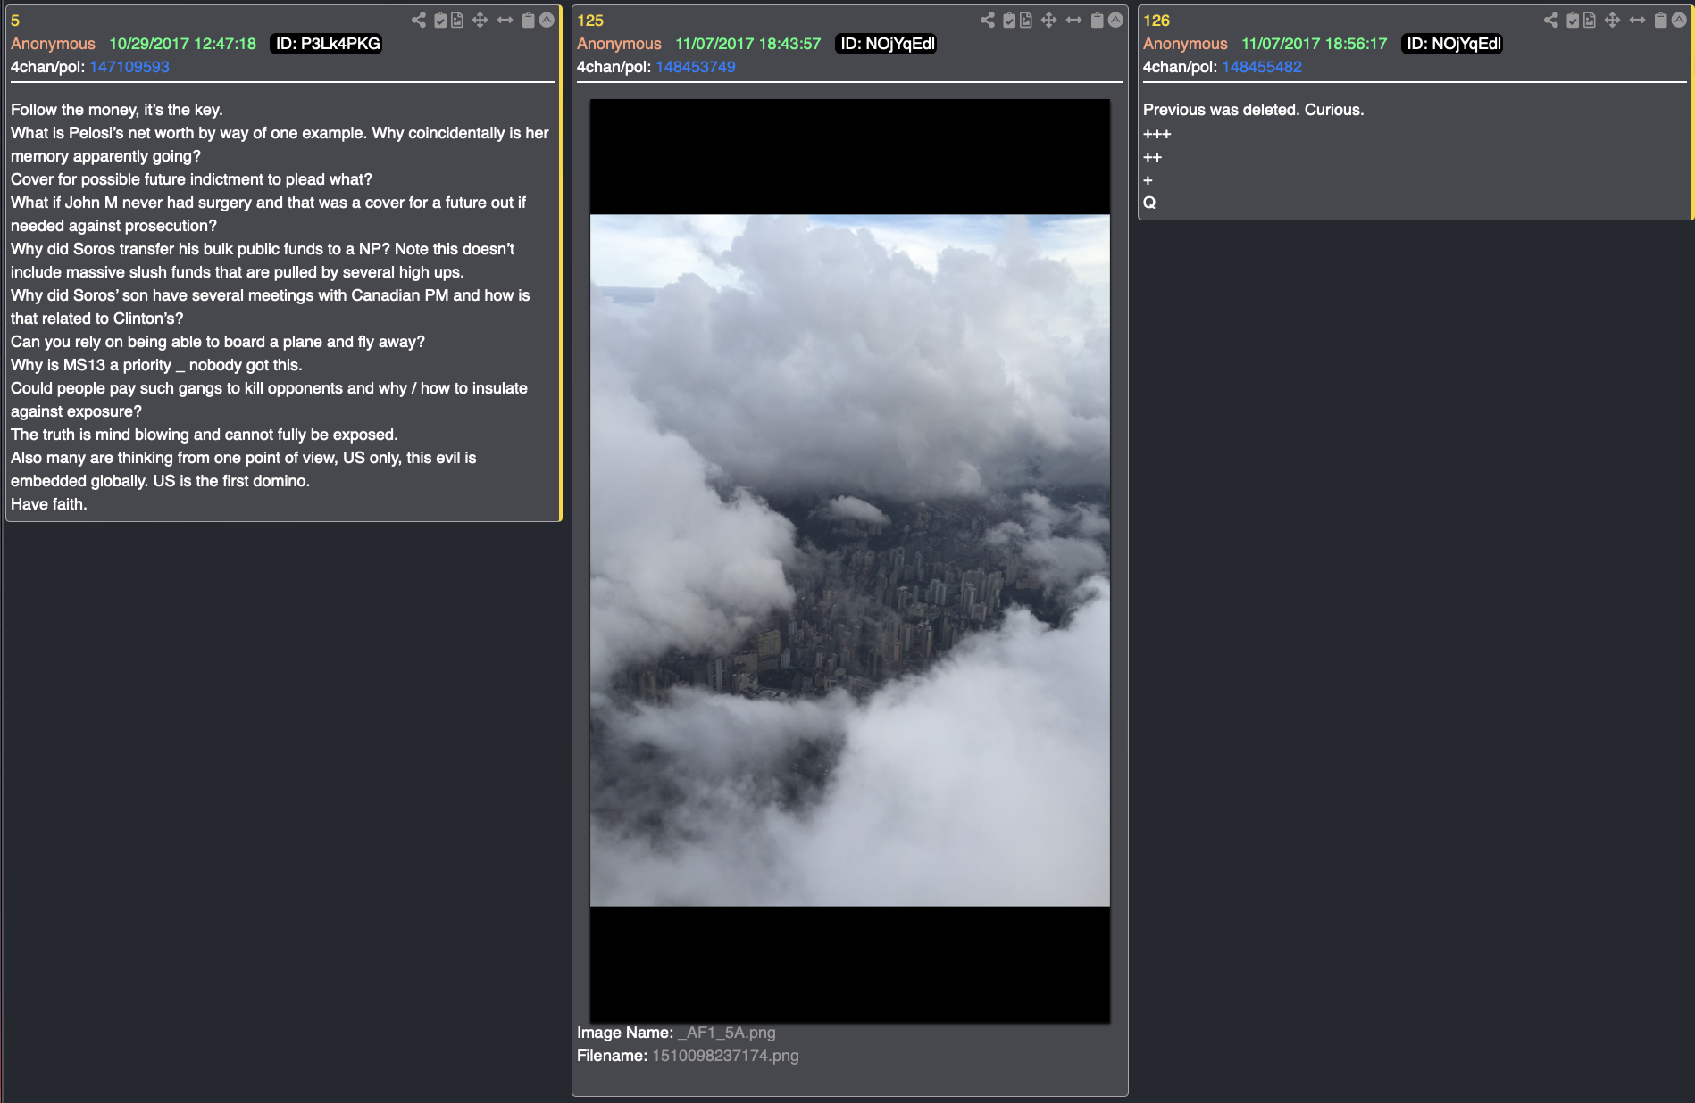Click the circled A icon on post 126
The image size is (1695, 1103).
[1680, 20]
